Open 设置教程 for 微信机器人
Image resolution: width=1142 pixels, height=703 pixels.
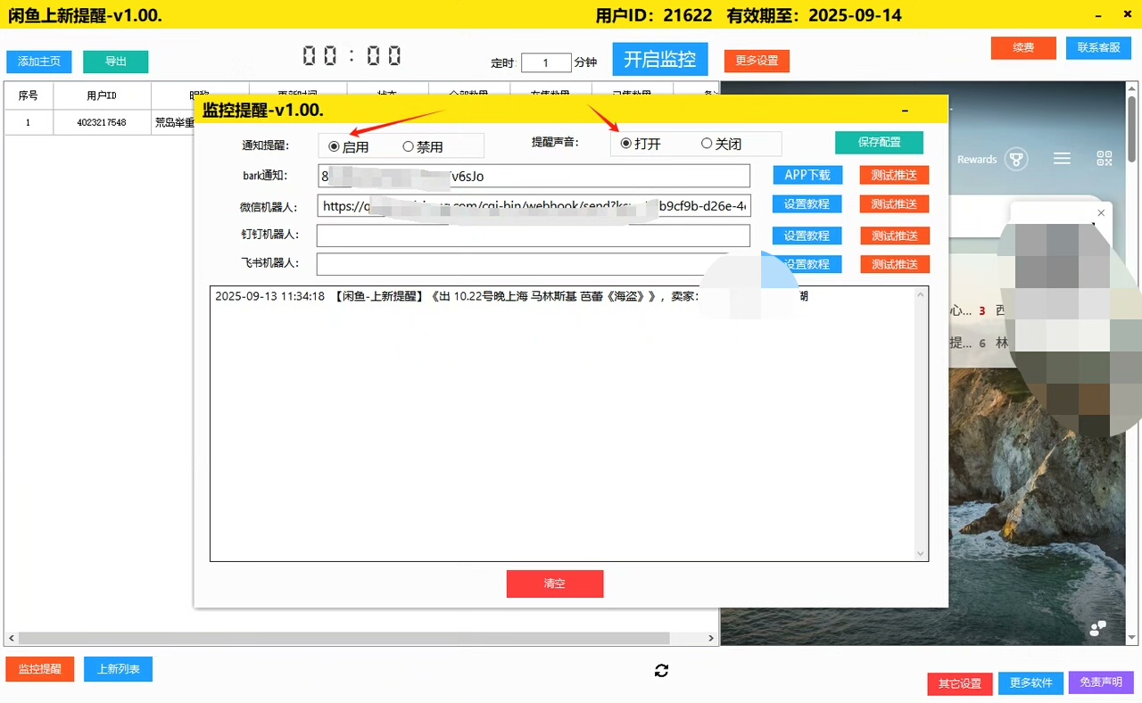pos(807,204)
